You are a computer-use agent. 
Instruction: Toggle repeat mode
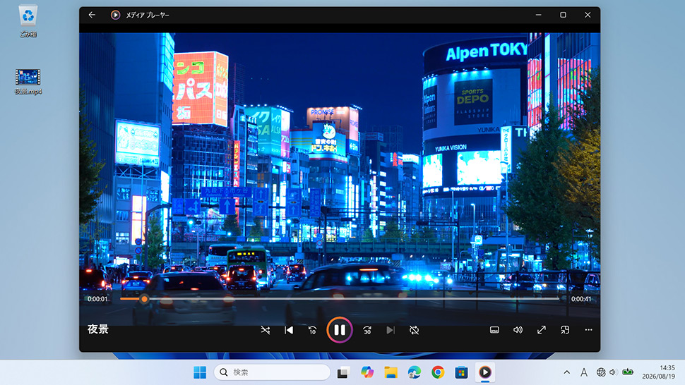(x=414, y=330)
